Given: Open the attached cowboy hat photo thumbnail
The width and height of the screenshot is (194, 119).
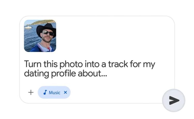Looking at the screenshot, I should pyautogui.click(x=40, y=36).
